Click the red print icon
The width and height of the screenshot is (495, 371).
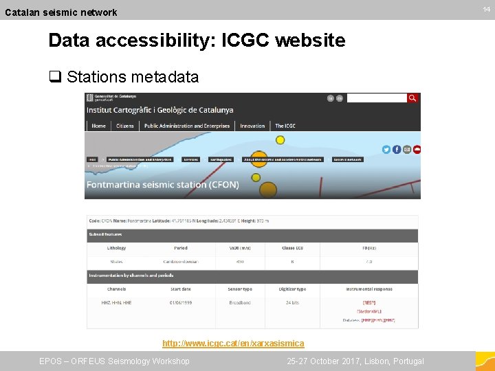[417, 150]
